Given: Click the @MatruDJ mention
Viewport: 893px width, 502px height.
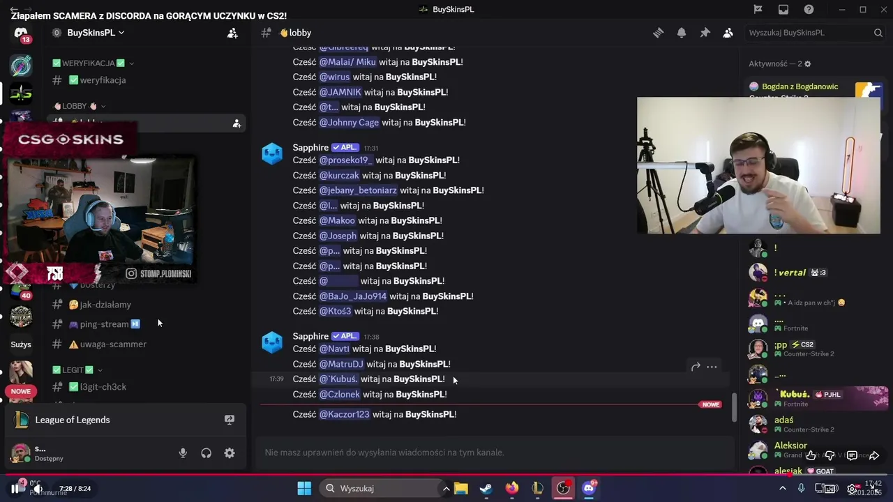Looking at the screenshot, I should pos(341,364).
